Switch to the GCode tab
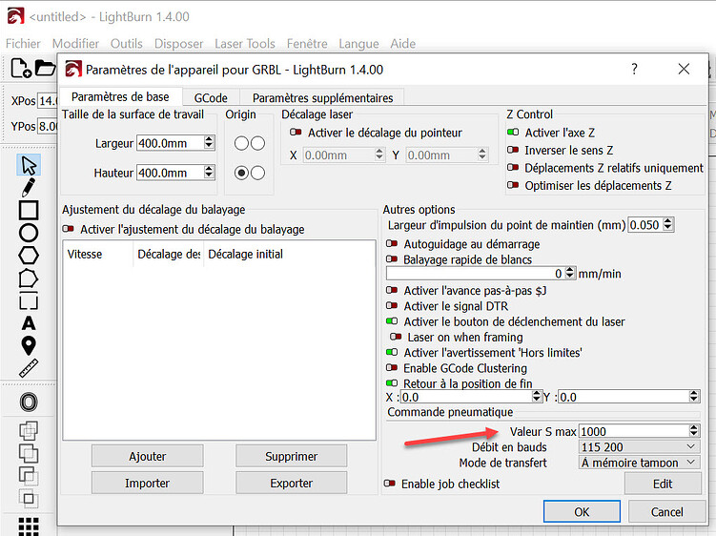The image size is (716, 536). click(x=210, y=97)
